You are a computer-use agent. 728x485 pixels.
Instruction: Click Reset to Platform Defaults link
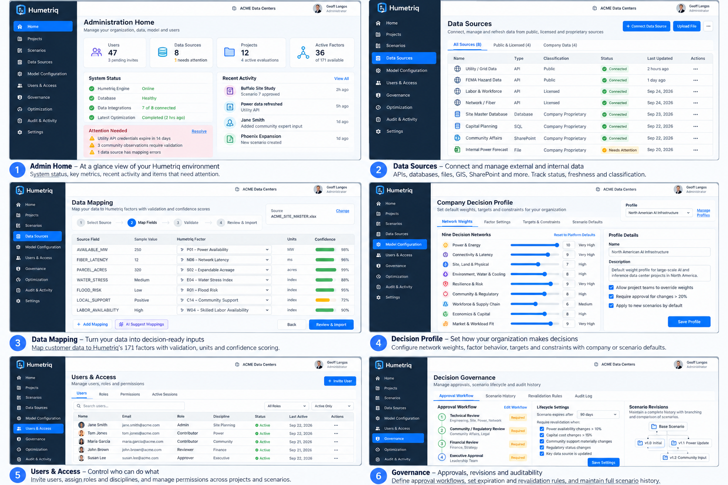tap(574, 235)
